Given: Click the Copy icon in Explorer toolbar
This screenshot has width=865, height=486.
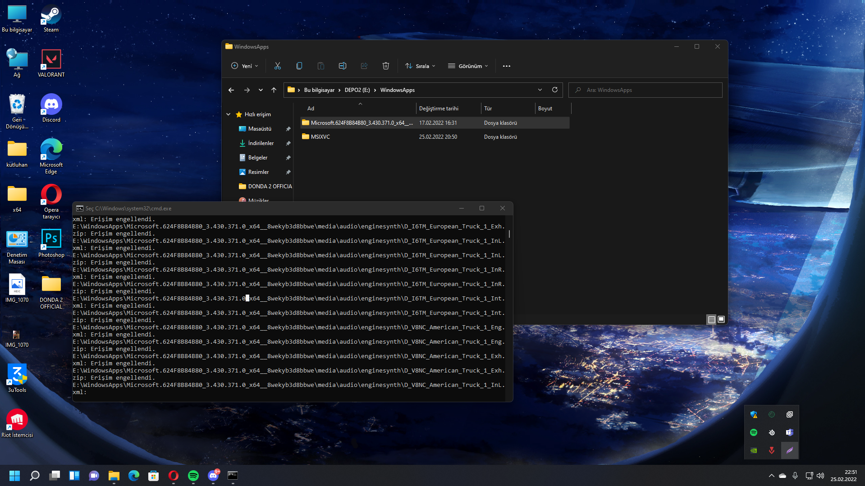Looking at the screenshot, I should pos(299,66).
